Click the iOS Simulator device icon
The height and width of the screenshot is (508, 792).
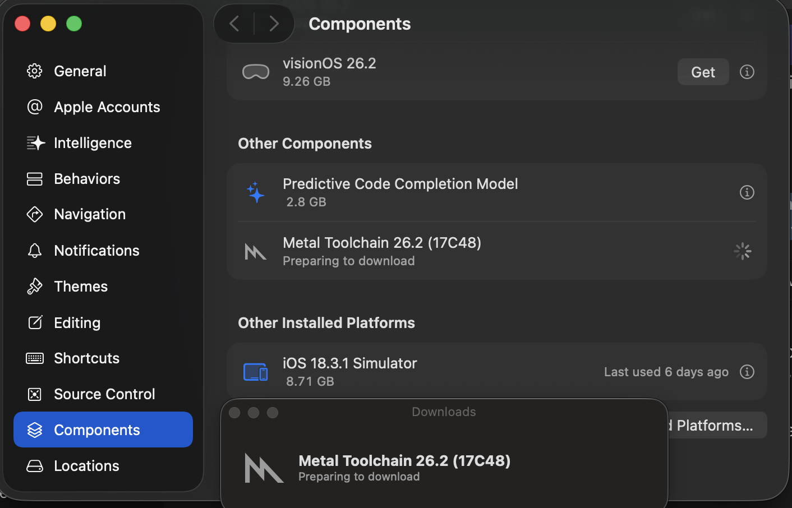click(x=256, y=372)
